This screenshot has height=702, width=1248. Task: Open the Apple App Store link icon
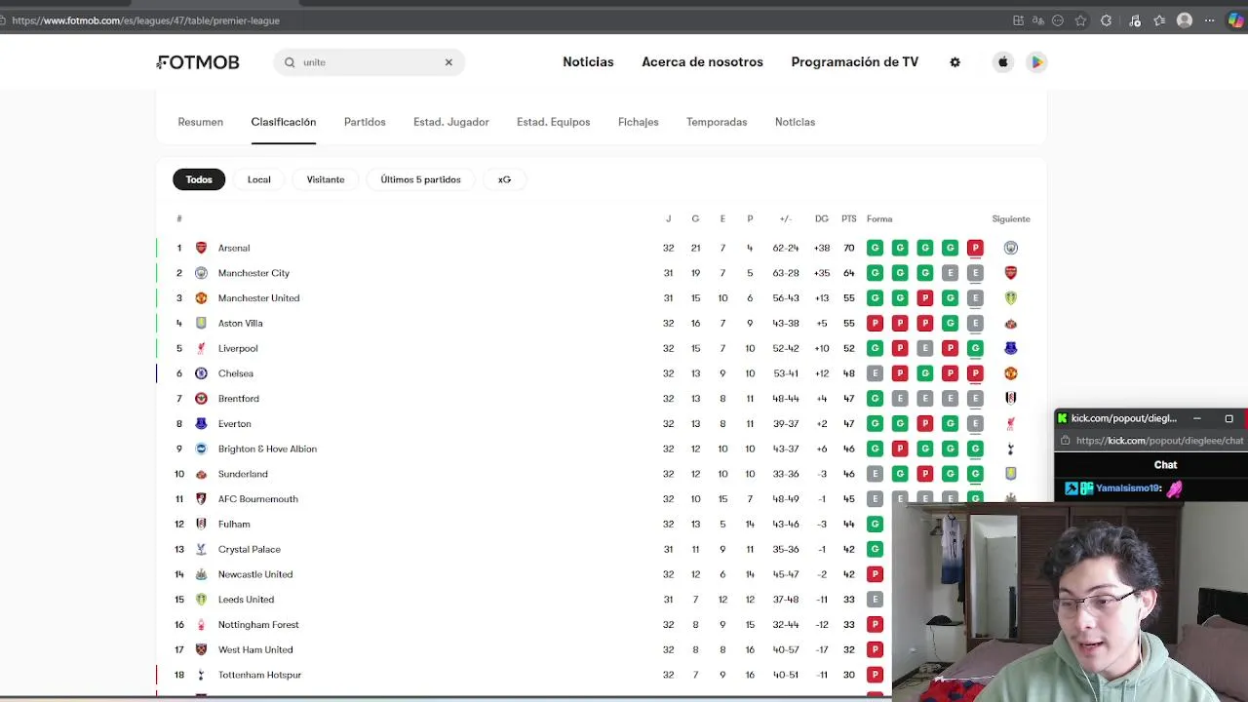tap(1002, 62)
